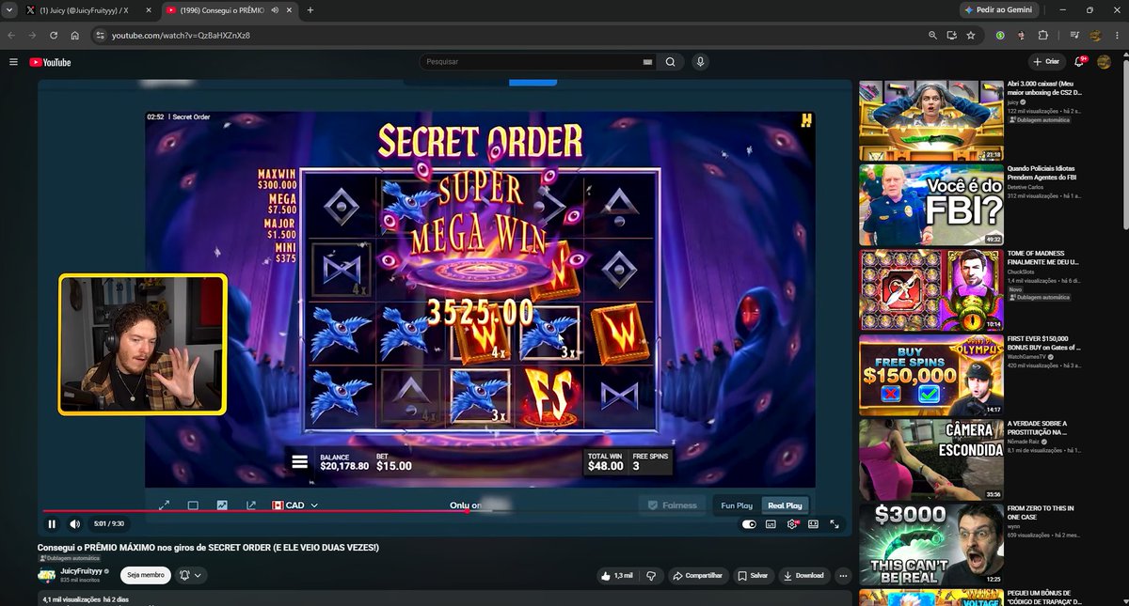Open the YouTube guide hamburger menu
The image size is (1129, 606).
point(13,62)
